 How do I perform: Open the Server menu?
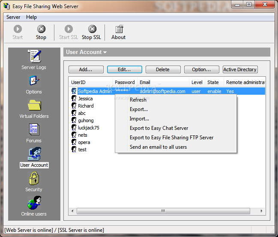coord(13,17)
